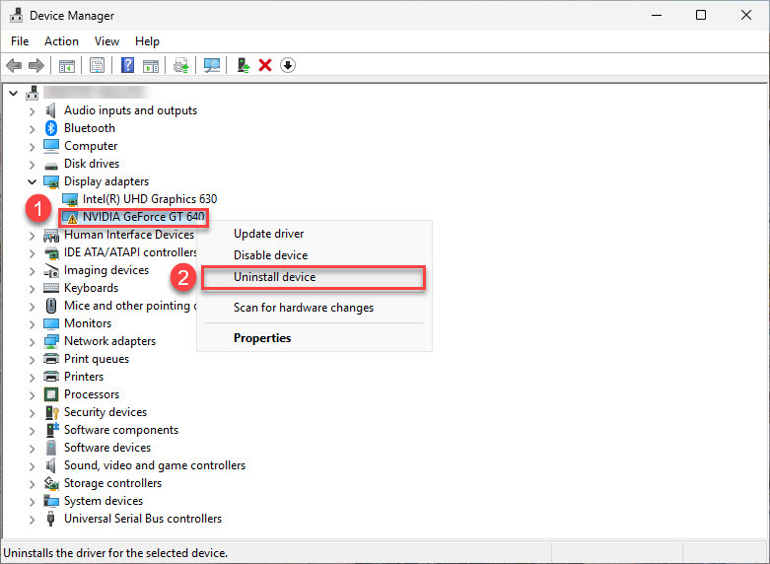Screen dimensions: 770x564
Task: Collapse the Display adapters category
Action: point(32,181)
